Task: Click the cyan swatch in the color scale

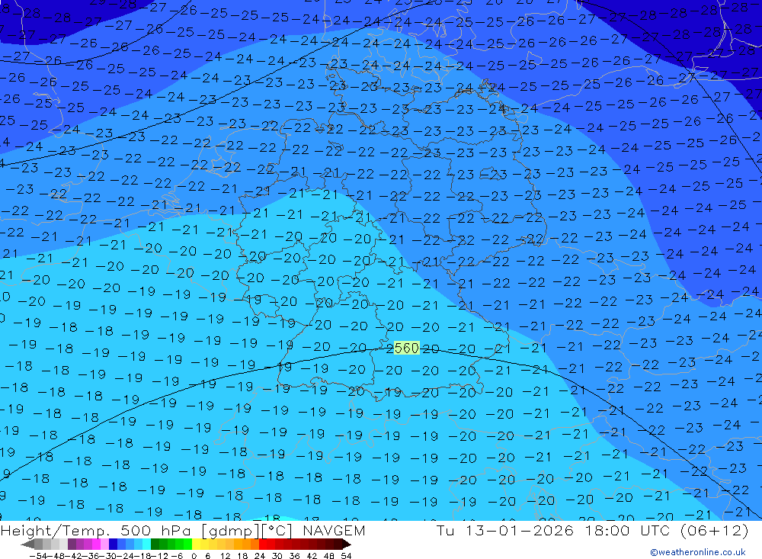Action: 146,545
